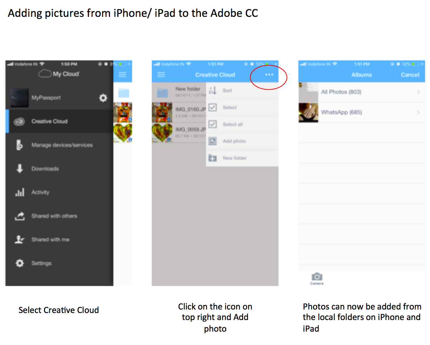Screen dimensions: 430x345
Task: Select Creative Cloud in sidebar
Action: click(x=59, y=121)
